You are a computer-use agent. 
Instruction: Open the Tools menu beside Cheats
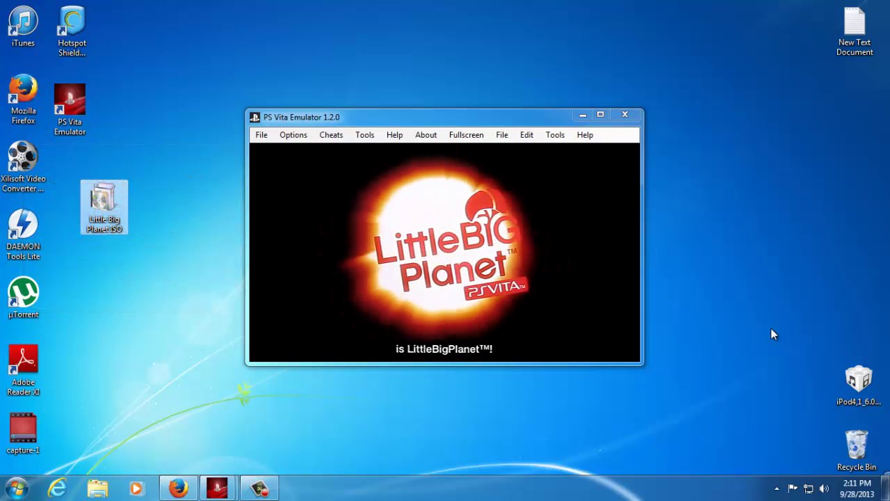tap(365, 135)
